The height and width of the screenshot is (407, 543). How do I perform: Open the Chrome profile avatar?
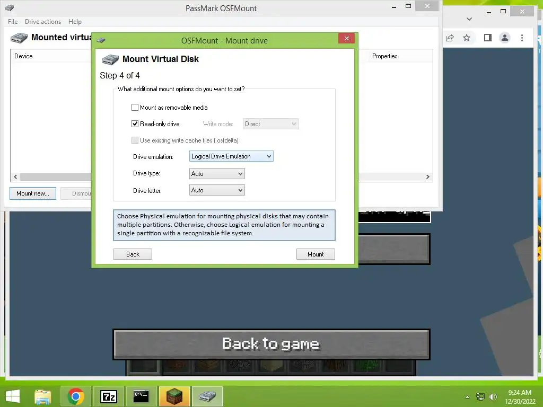(x=505, y=38)
